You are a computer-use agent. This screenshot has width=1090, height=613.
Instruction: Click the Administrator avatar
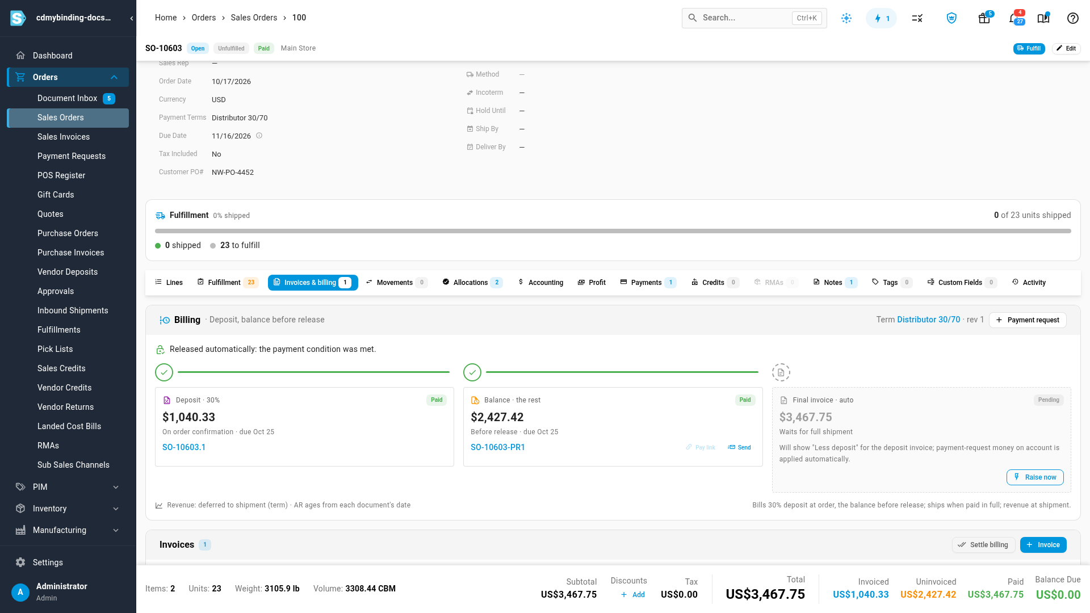(x=20, y=592)
